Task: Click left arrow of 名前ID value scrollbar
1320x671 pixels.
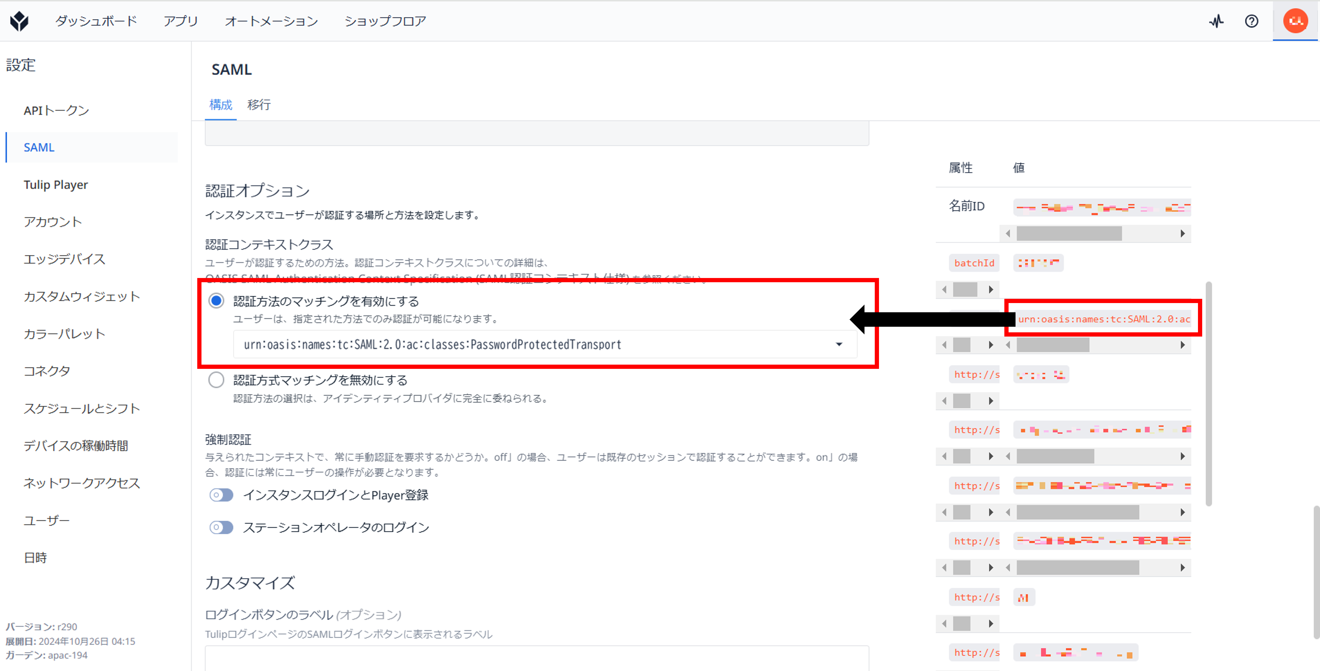Action: click(1008, 234)
